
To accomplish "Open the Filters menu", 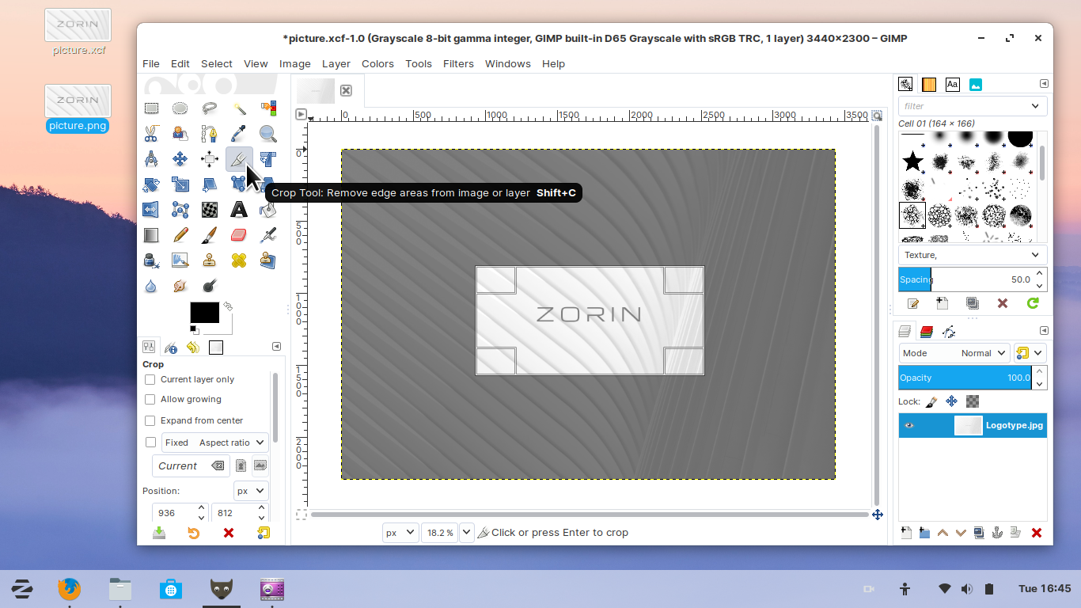I will point(458,63).
